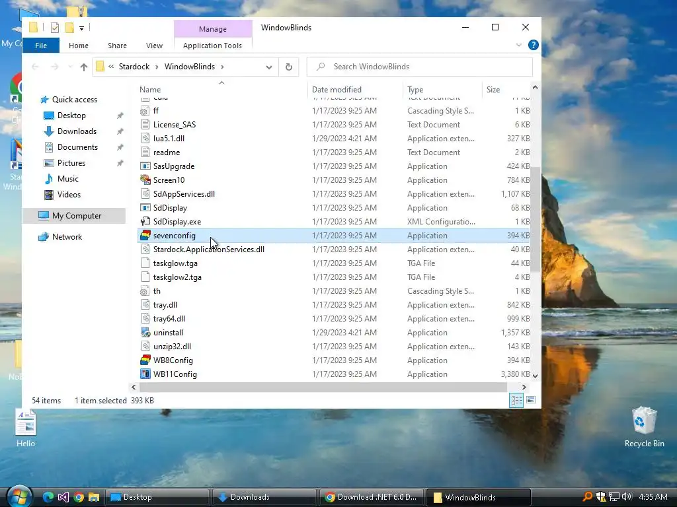This screenshot has height=507, width=677.
Task: Expand the ribbon with the chevron
Action: (518, 45)
